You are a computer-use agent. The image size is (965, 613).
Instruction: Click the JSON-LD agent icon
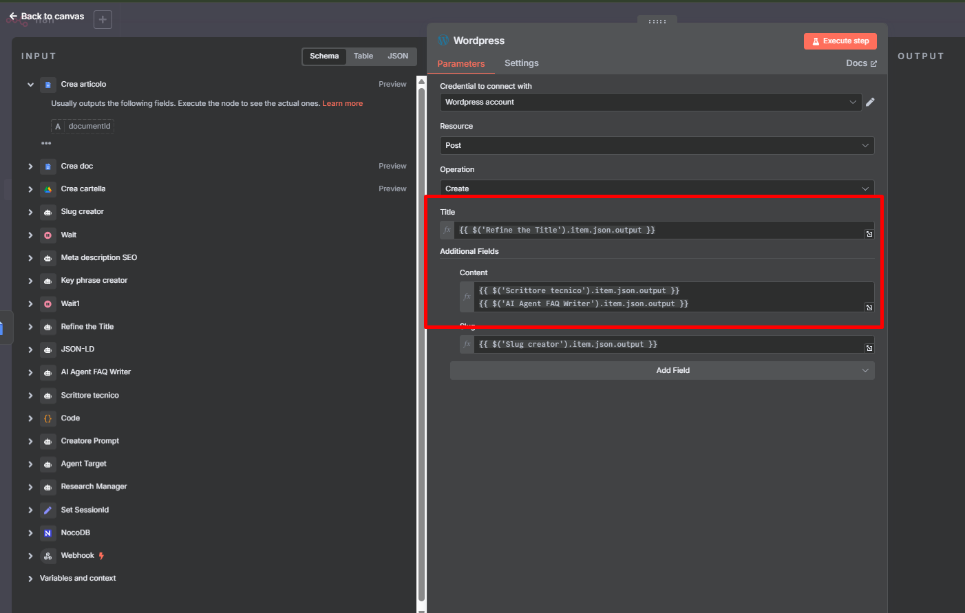(x=47, y=349)
